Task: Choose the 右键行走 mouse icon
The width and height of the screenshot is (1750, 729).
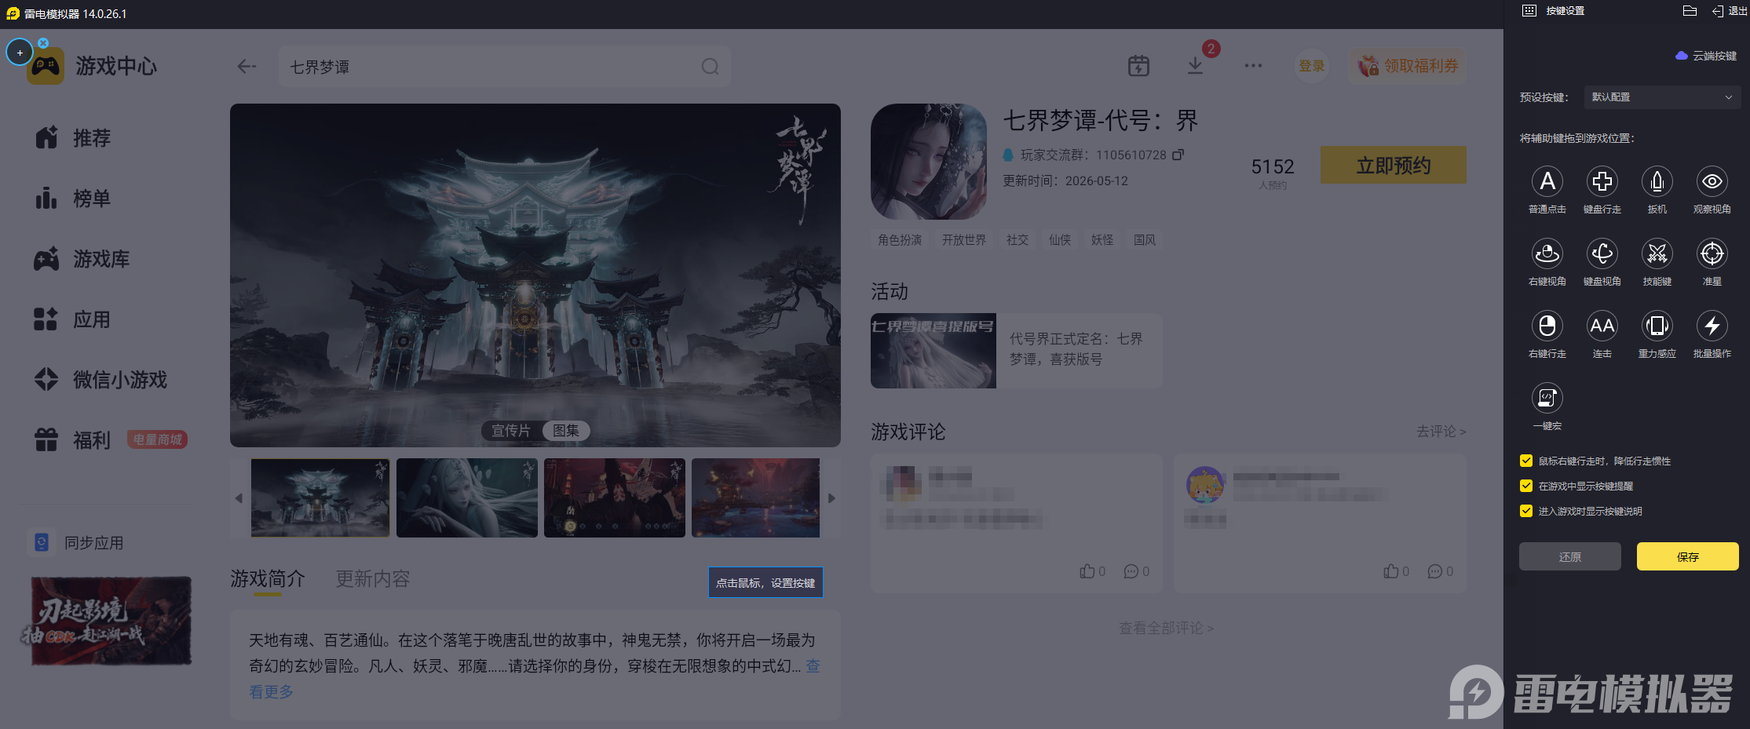Action: pos(1547,326)
